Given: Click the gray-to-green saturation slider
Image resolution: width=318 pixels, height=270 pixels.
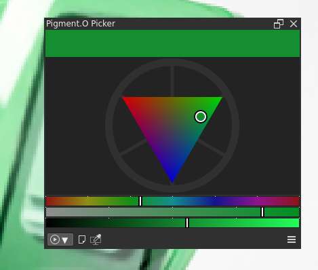Looking at the screenshot, I should pyautogui.click(x=173, y=212).
